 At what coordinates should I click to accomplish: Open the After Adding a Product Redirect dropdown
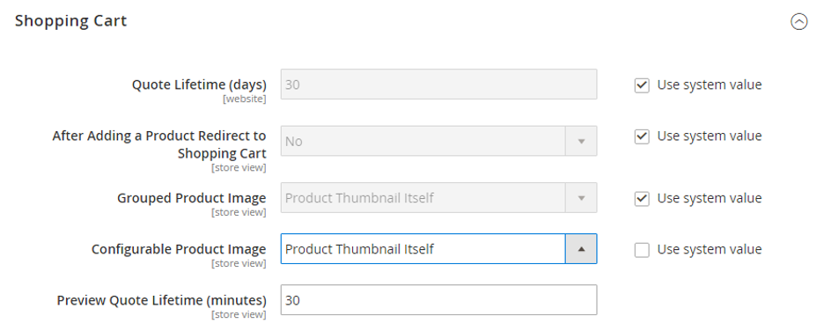pos(438,141)
